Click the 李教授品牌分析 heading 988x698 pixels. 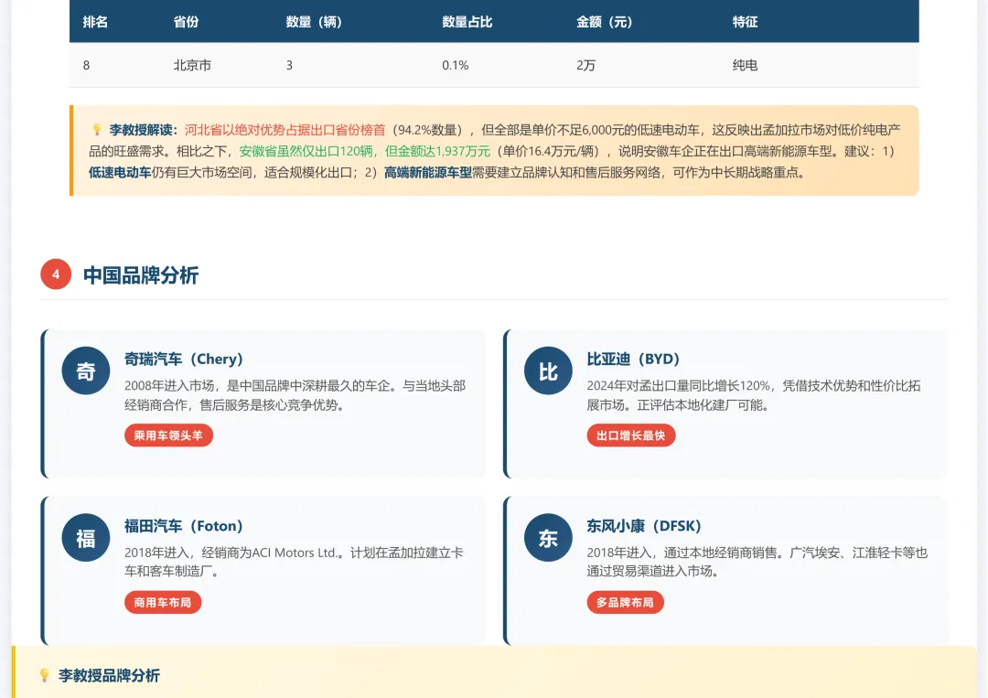109,676
